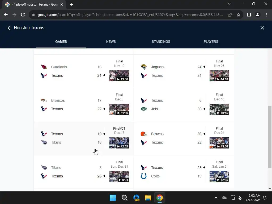Open Windows taskbar search
272x204 pixels.
pos(125,198)
